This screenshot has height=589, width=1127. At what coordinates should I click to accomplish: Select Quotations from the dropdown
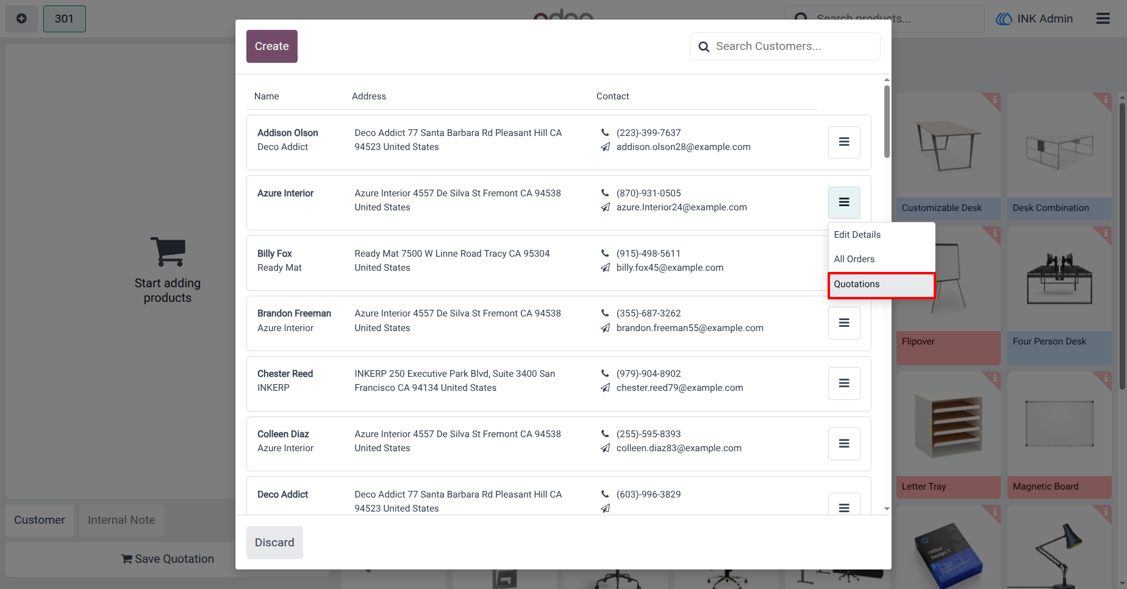(x=881, y=285)
